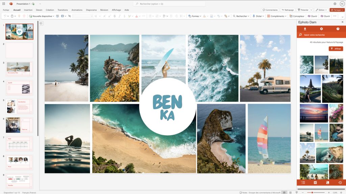Click the Partager button

(x=337, y=10)
